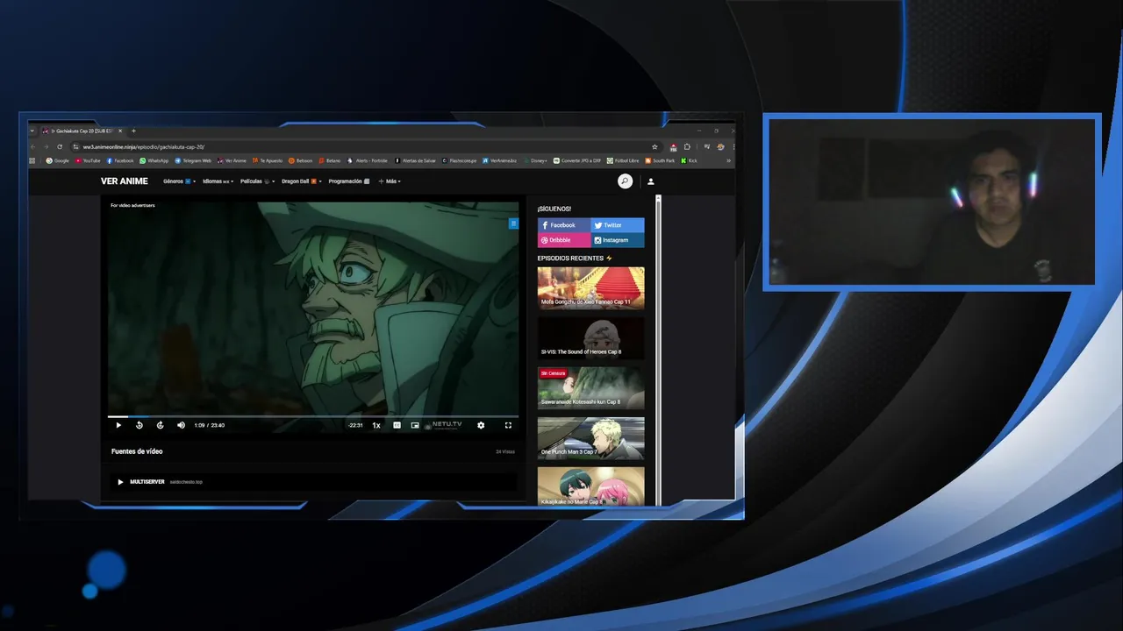Show more bookmarks overflow chevron
This screenshot has width=1123, height=631.
(728, 160)
